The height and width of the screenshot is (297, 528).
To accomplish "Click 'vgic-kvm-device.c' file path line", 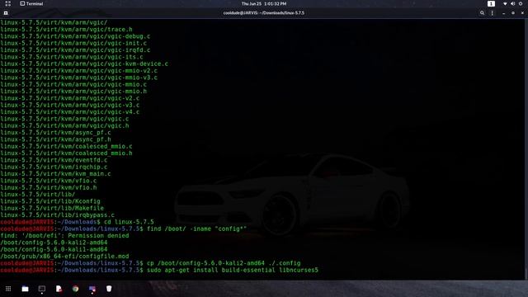I will (x=84, y=64).
